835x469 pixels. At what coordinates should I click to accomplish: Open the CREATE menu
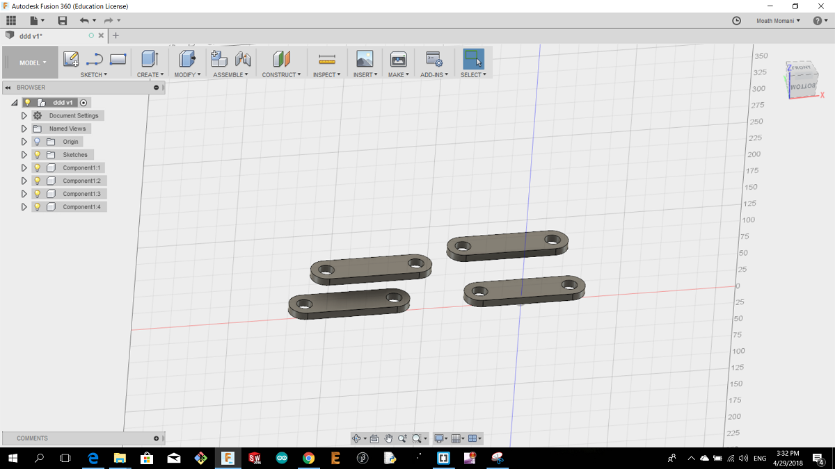[x=150, y=74]
